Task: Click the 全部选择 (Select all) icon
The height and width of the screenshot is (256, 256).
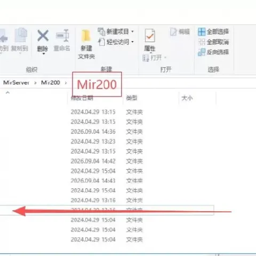Action: pyautogui.click(x=202, y=31)
